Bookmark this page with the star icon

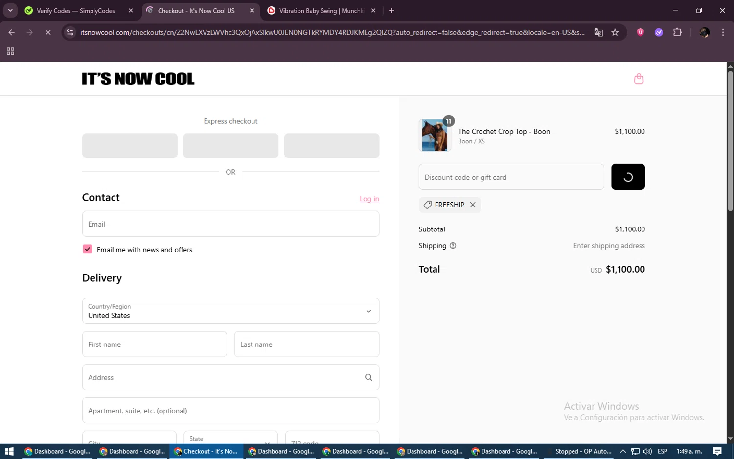(x=615, y=32)
